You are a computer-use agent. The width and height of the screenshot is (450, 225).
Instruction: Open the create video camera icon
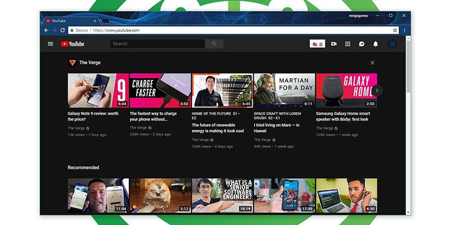coord(334,44)
